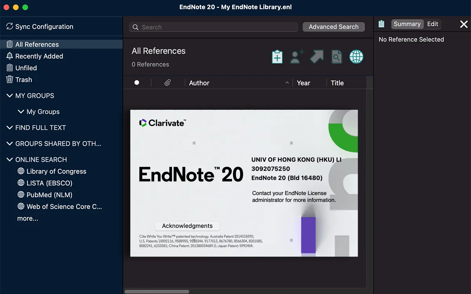
Task: Click the yellow minimize window button
Action: tap(16, 7)
